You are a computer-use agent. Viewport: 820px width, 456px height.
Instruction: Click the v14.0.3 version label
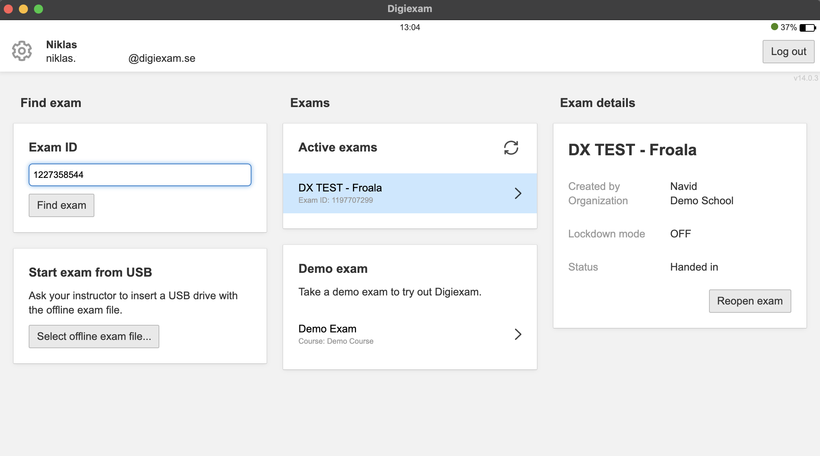[x=806, y=78]
